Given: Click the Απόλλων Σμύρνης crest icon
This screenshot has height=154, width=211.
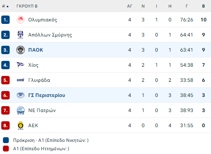Looking at the screenshot, I should click(x=21, y=35).
